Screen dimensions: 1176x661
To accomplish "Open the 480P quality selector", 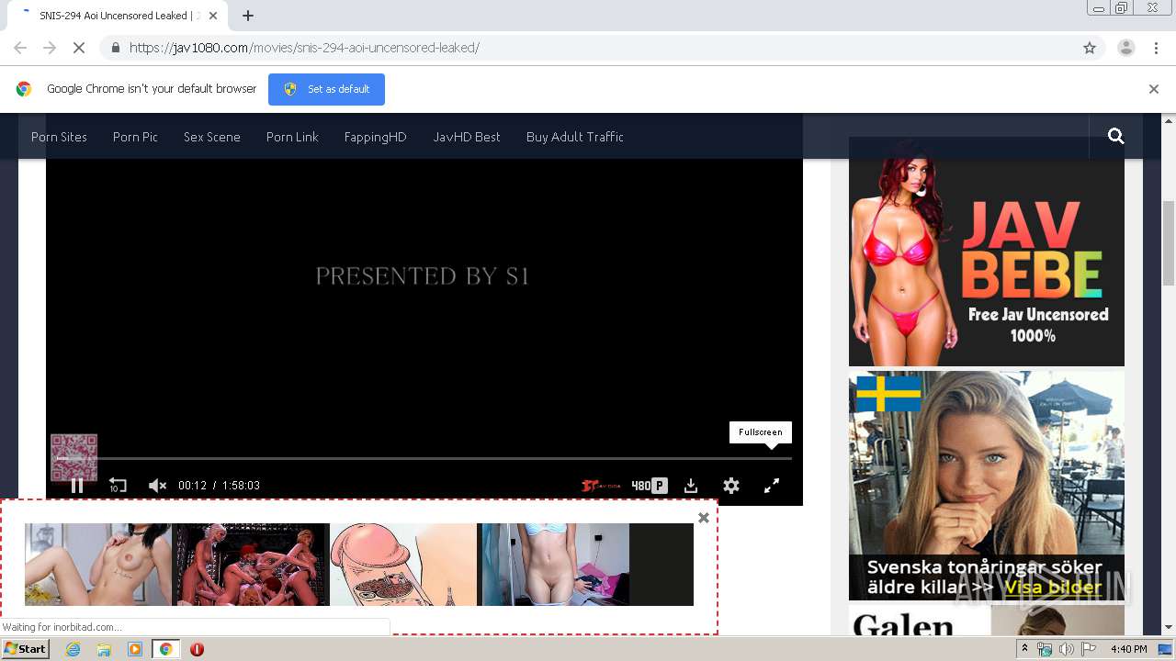I will point(650,486).
